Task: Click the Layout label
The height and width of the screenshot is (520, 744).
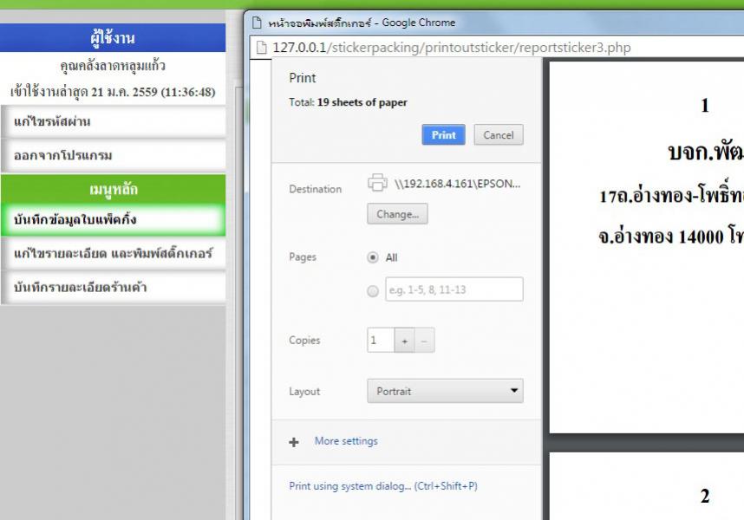Action: (x=304, y=392)
